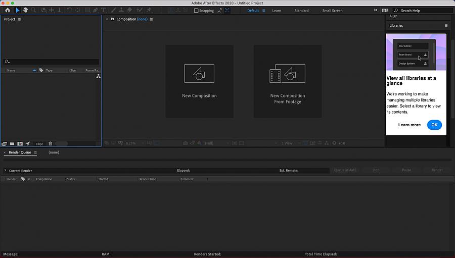Click the Interpret Footage icon in Project panel
455x258 pixels.
click(5, 144)
